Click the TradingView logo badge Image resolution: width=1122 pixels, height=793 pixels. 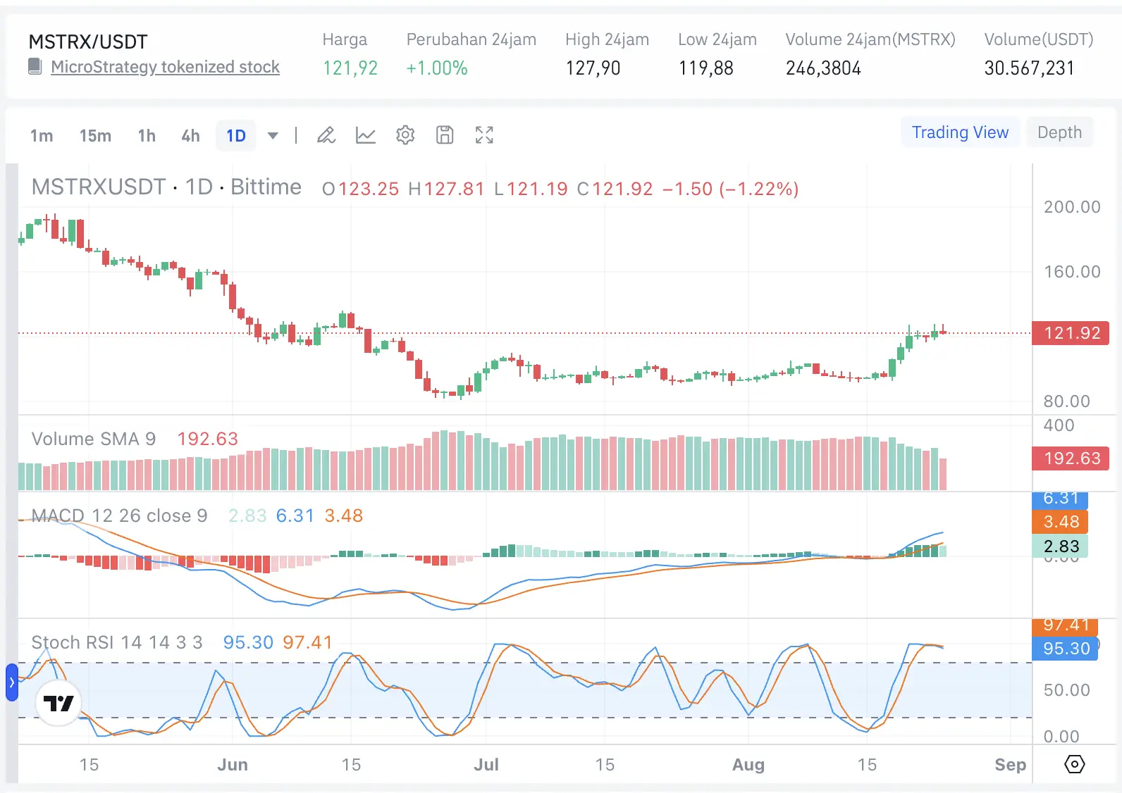[x=58, y=703]
